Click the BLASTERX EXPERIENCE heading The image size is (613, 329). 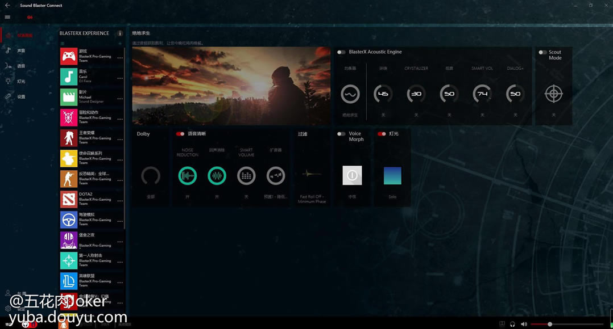click(84, 33)
